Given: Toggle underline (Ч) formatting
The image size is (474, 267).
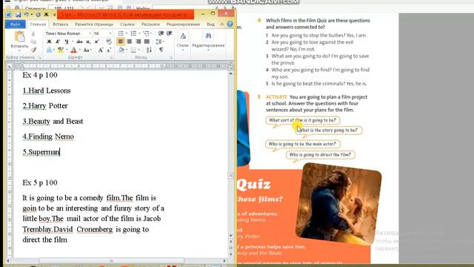Looking at the screenshot, I should pos(66,42).
